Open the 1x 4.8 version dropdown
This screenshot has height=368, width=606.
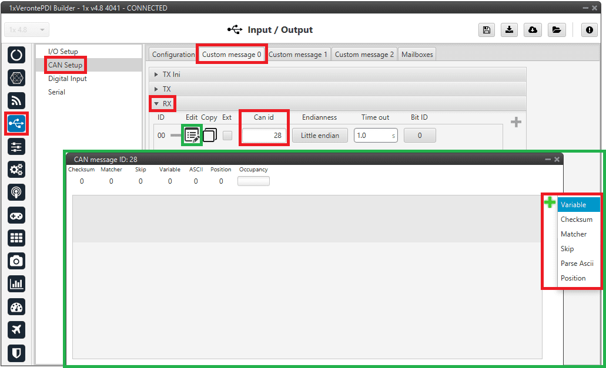click(27, 30)
